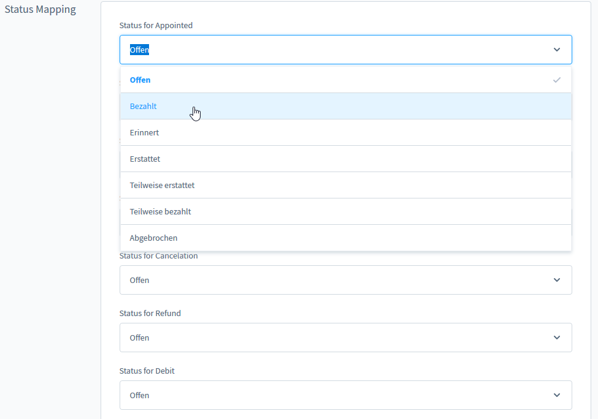Image resolution: width=598 pixels, height=419 pixels.
Task: Select Teilweise bezahlt in the dropdown
Action: click(345, 211)
